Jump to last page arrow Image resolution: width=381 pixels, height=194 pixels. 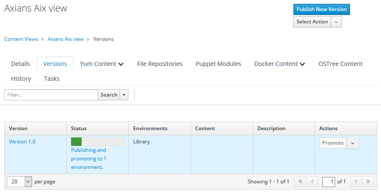click(368, 182)
